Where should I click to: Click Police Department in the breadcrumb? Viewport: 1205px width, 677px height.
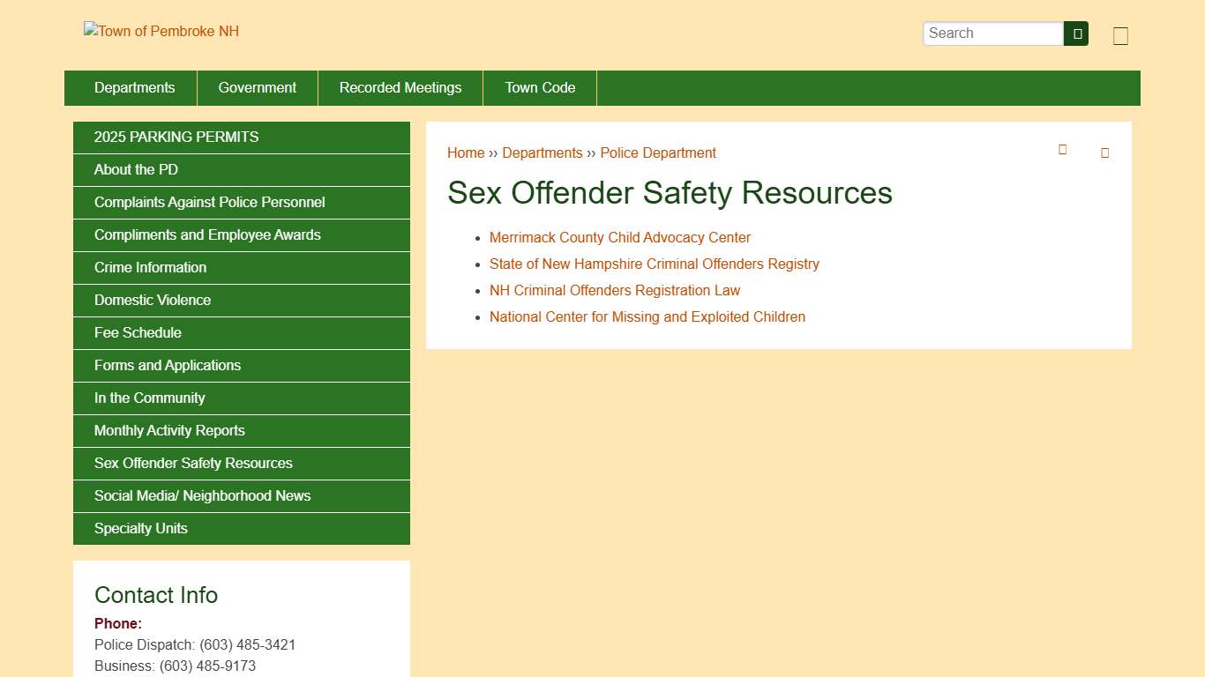coord(657,153)
